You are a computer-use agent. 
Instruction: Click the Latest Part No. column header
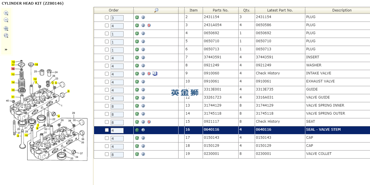280,10
